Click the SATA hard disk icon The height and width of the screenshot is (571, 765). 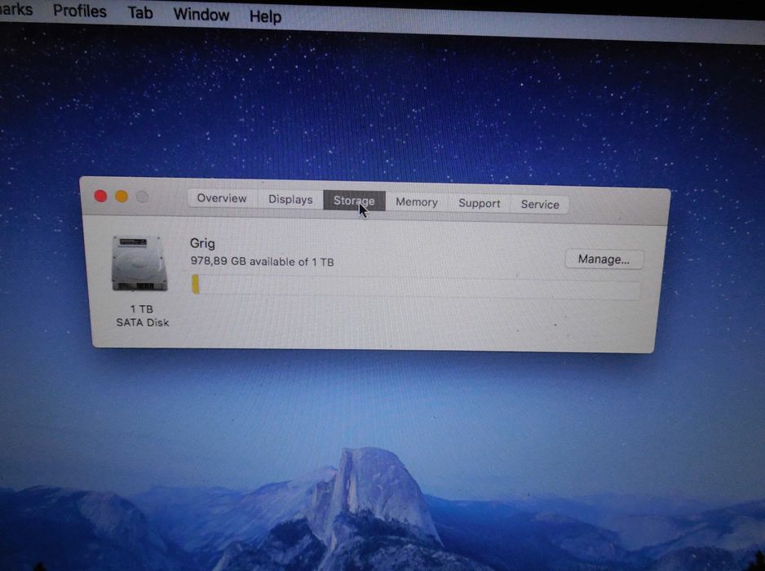[x=139, y=263]
